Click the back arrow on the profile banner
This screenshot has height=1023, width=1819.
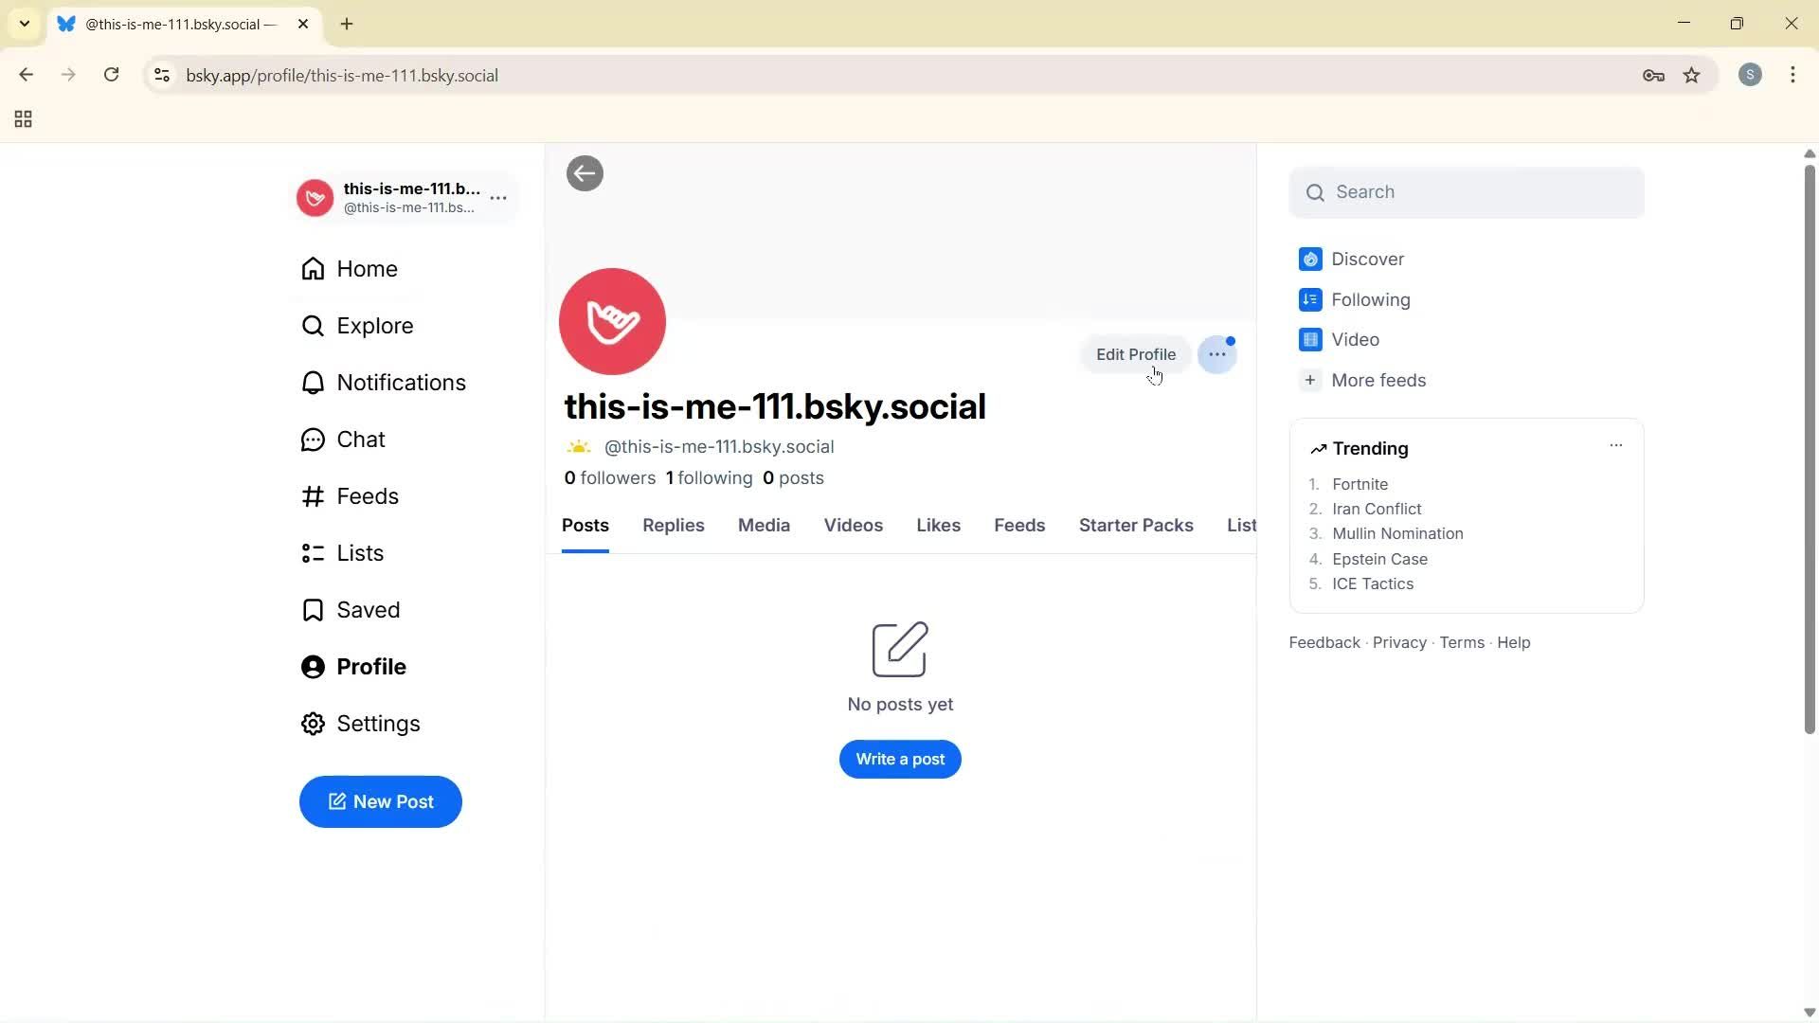(585, 173)
